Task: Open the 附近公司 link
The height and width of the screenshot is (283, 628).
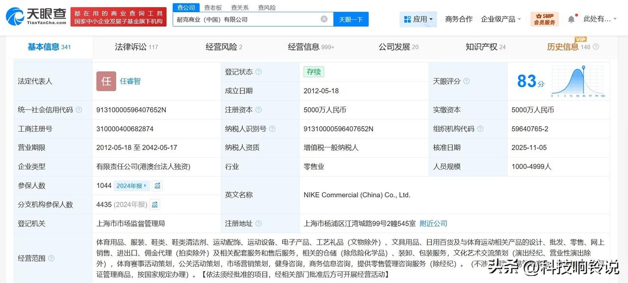Action: pos(433,223)
